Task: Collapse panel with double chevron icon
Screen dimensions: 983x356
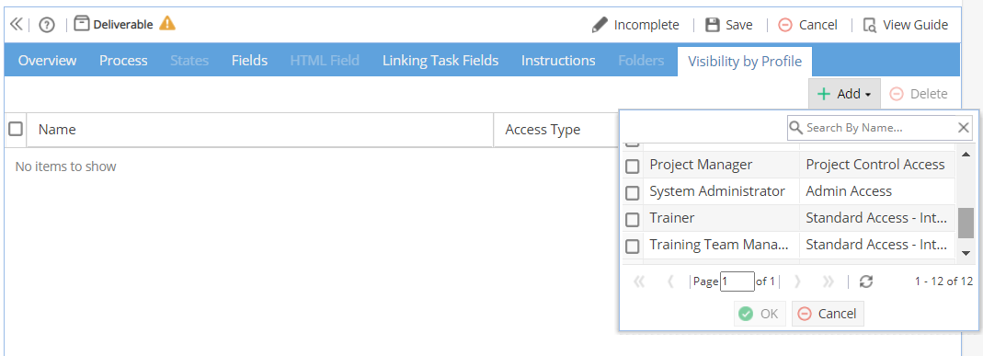Action: tap(17, 25)
